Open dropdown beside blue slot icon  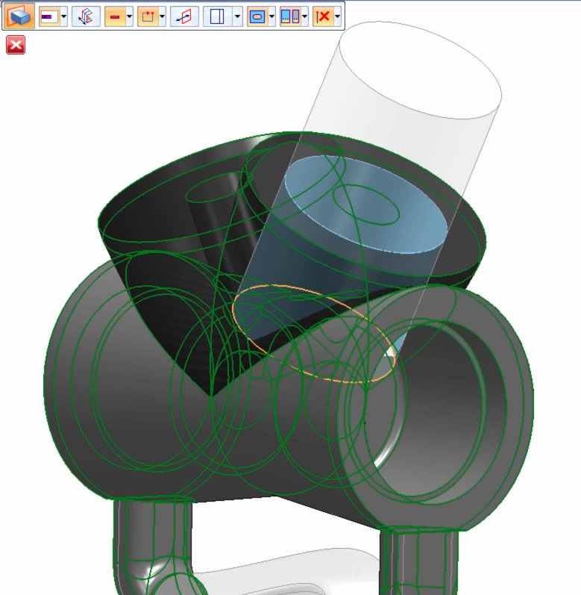tap(271, 16)
